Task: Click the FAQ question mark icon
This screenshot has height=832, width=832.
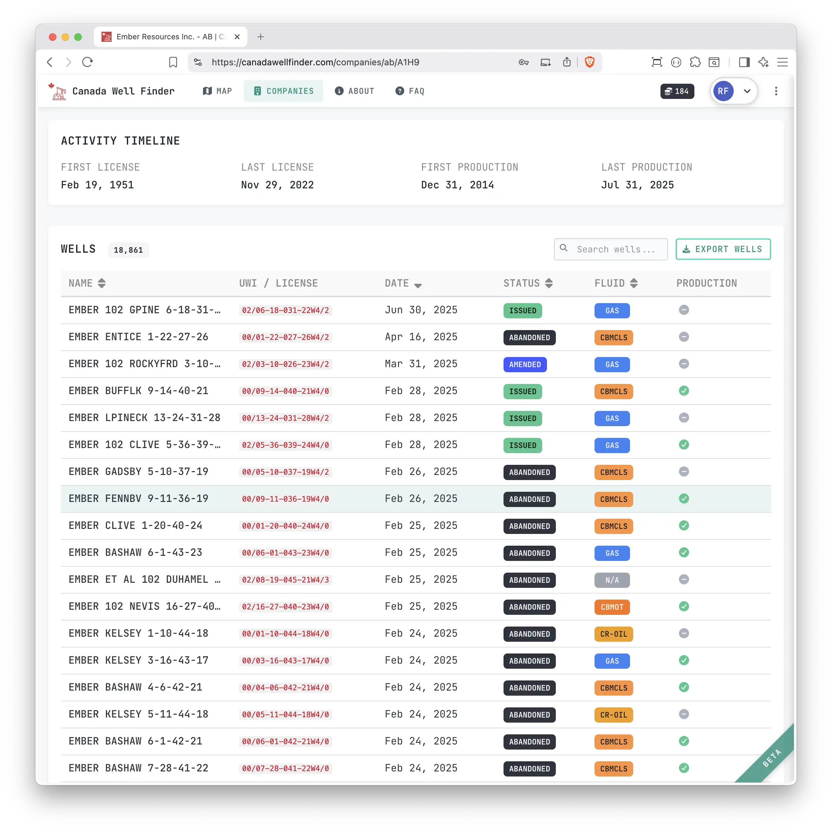Action: pyautogui.click(x=400, y=91)
